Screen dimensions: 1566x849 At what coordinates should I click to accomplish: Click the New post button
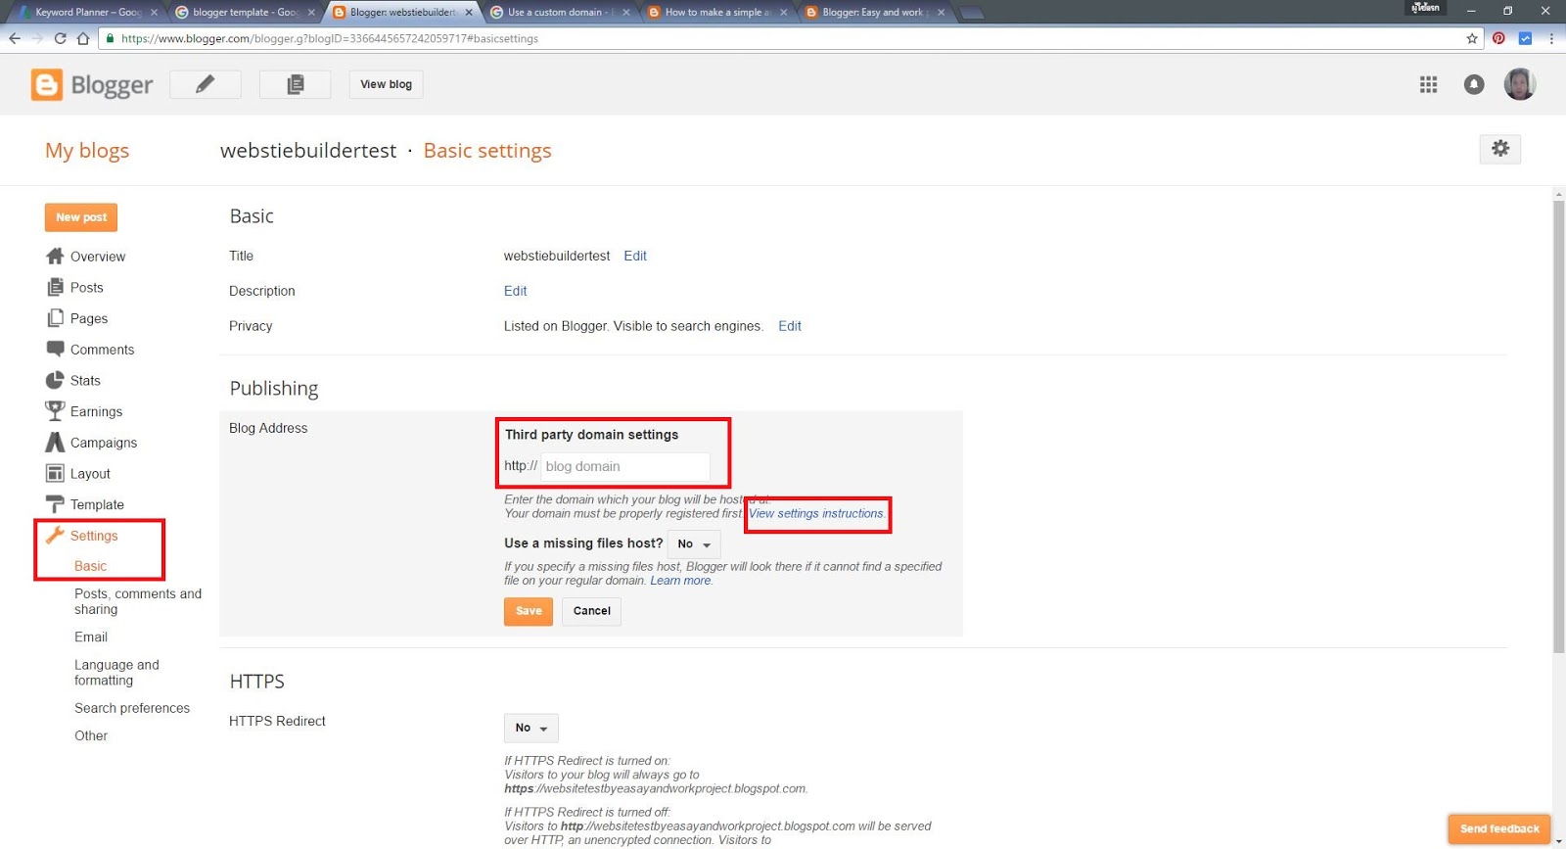[81, 217]
